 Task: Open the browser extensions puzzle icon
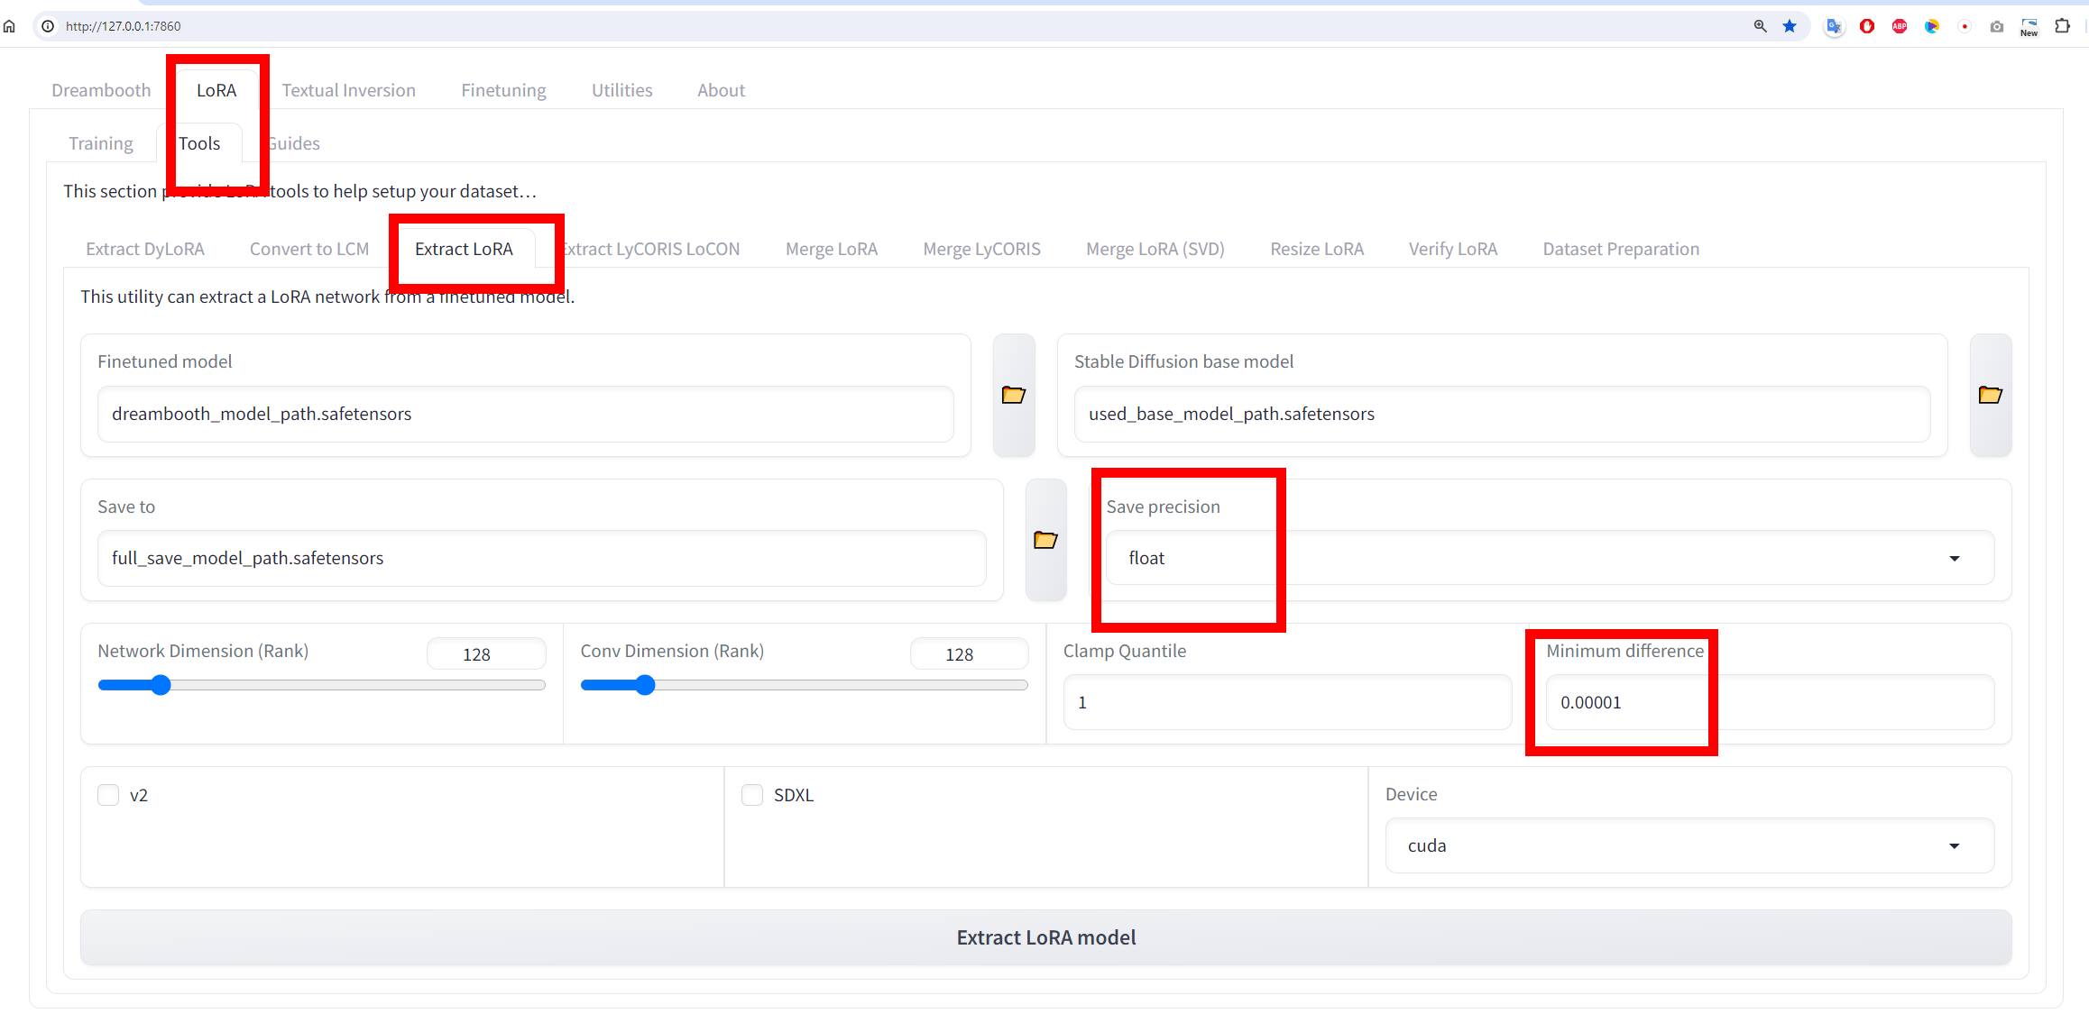pyautogui.click(x=2063, y=26)
